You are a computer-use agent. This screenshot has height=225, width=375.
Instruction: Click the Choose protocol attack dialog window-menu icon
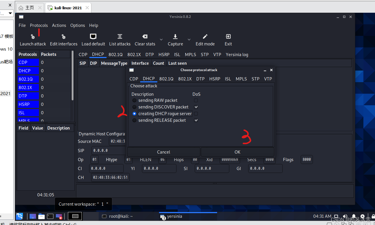click(x=131, y=70)
